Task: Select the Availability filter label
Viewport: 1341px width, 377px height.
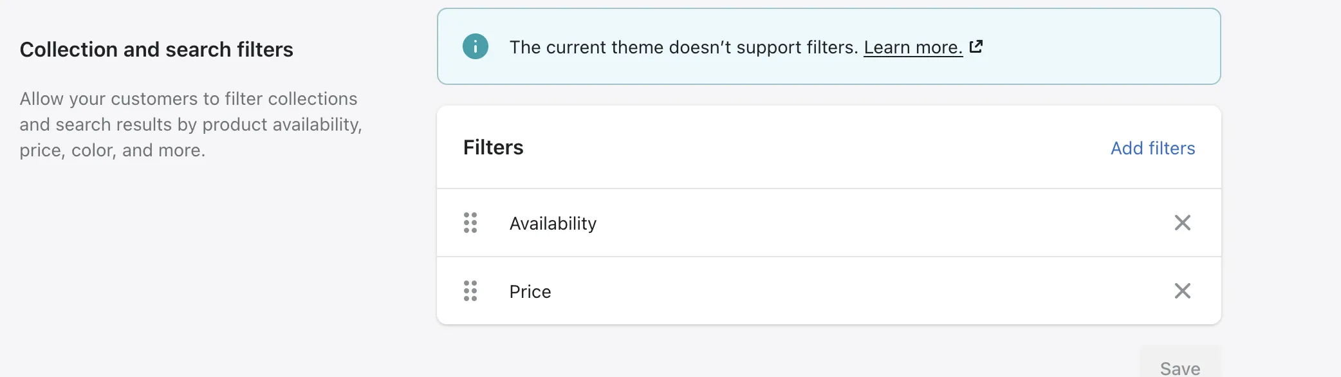Action: (x=553, y=223)
